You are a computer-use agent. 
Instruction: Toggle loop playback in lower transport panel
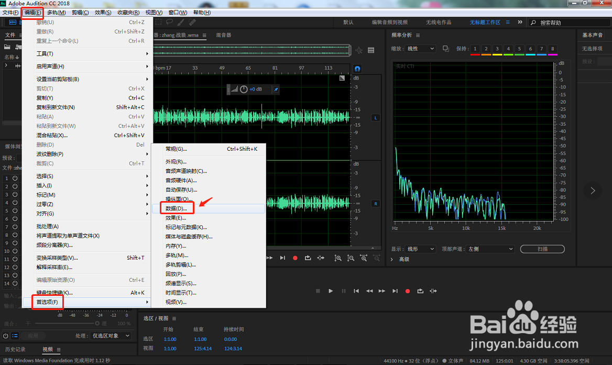tap(420, 291)
